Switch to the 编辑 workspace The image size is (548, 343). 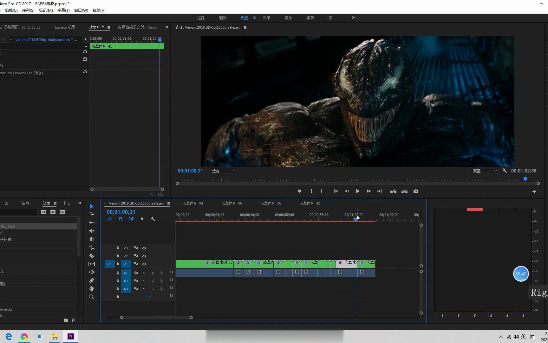[x=223, y=18]
